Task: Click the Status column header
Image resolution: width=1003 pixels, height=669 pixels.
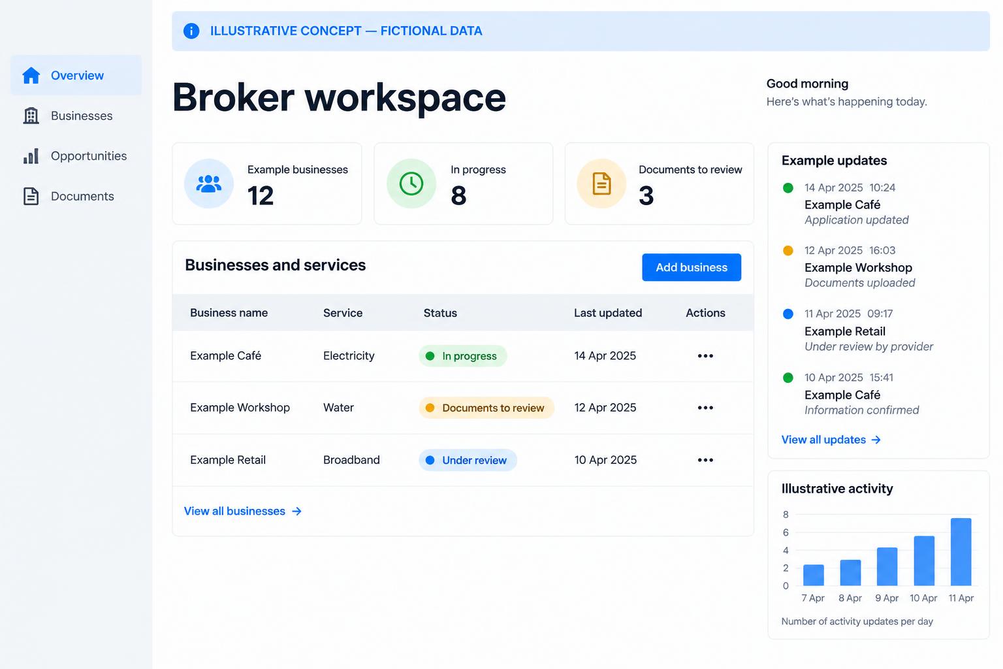Action: [440, 313]
